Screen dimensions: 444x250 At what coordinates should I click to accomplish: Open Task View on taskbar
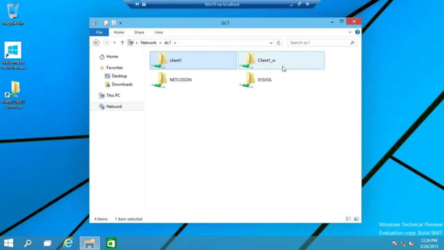point(48,243)
